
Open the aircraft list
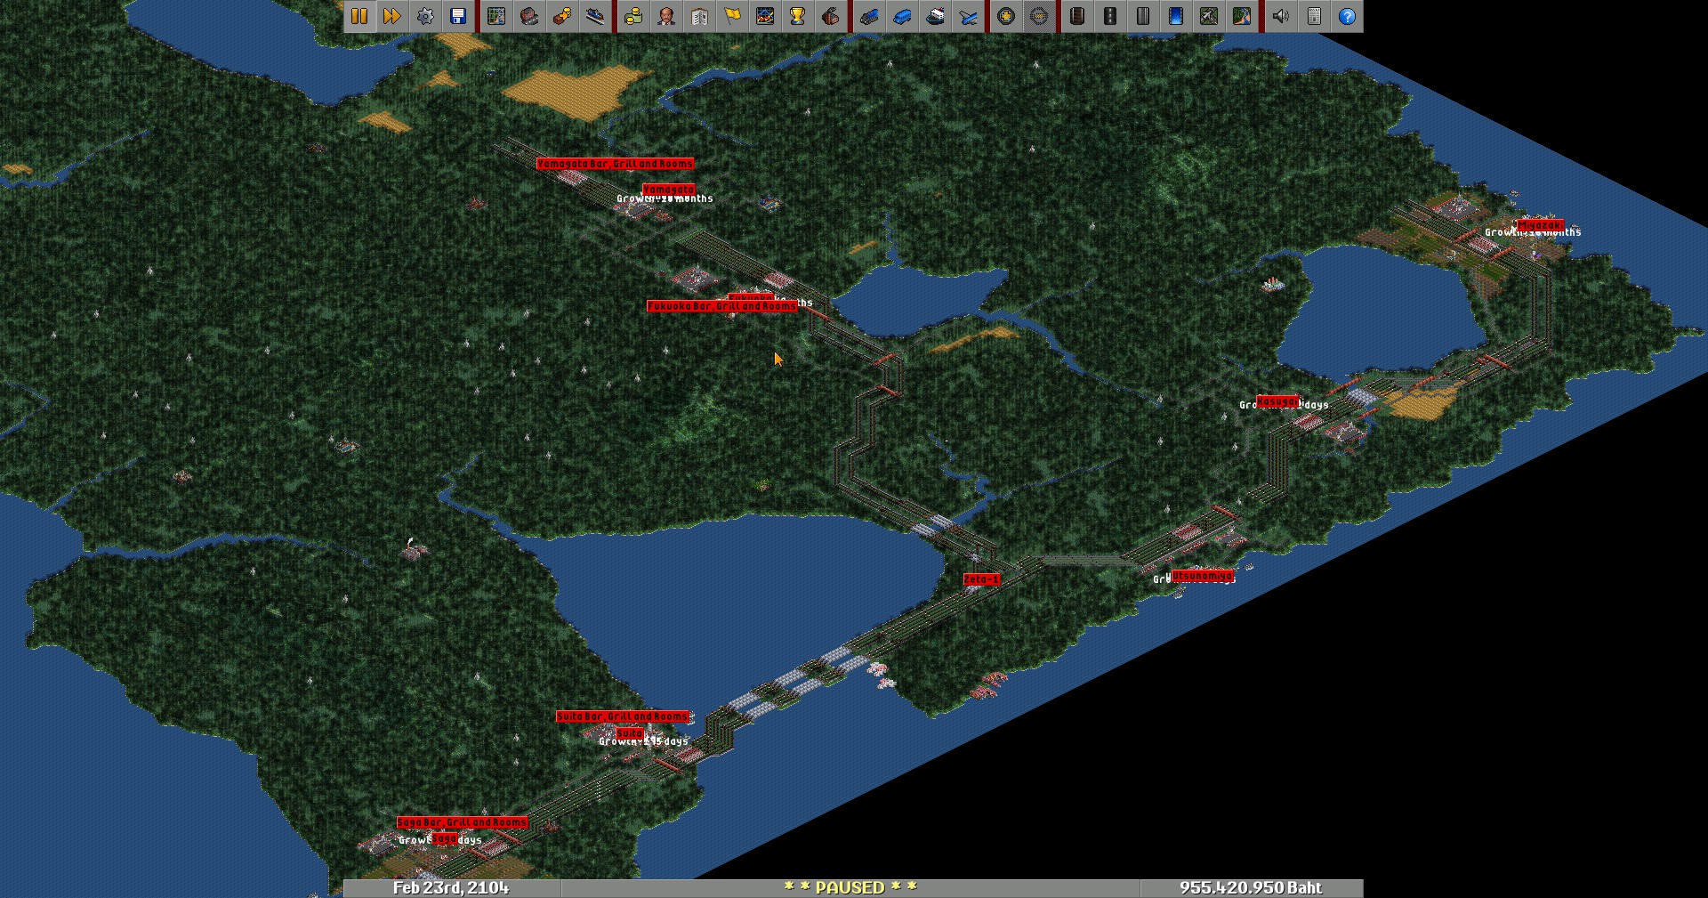968,16
